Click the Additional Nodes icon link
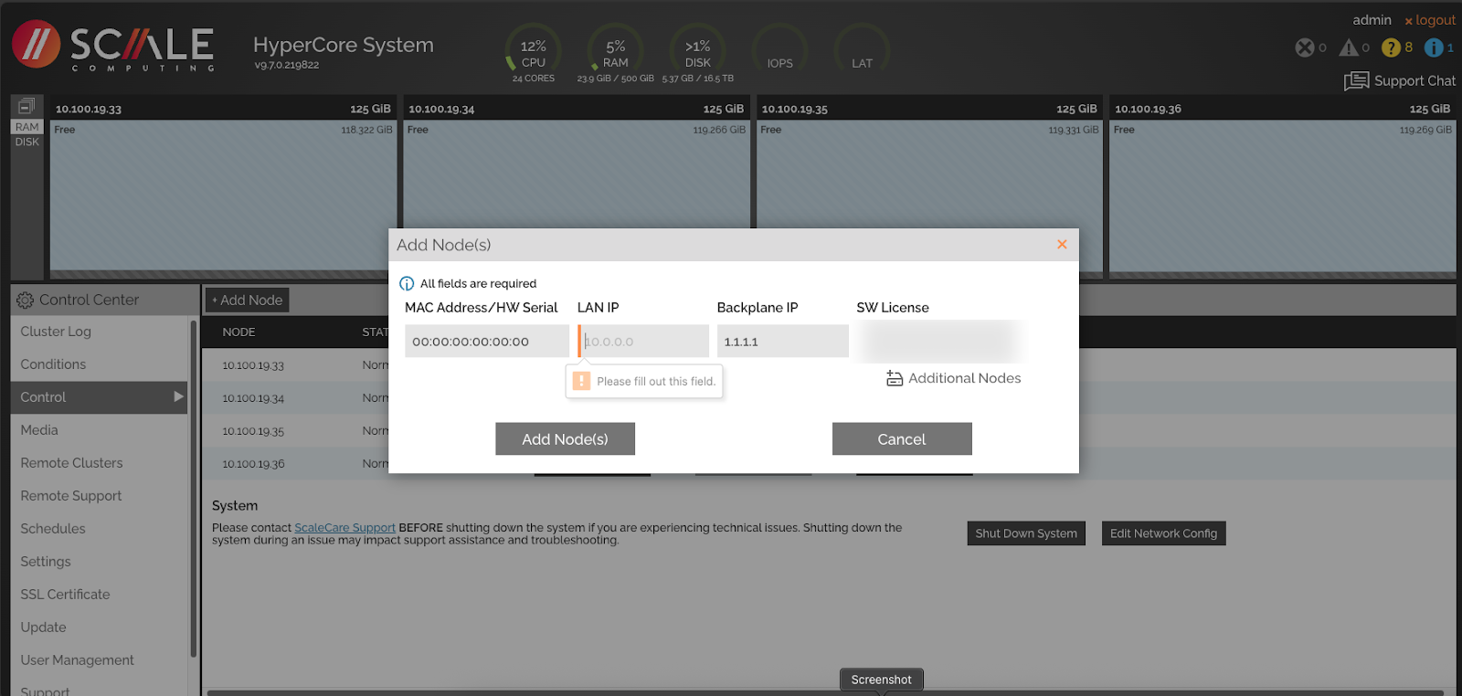The height and width of the screenshot is (696, 1462). 954,378
